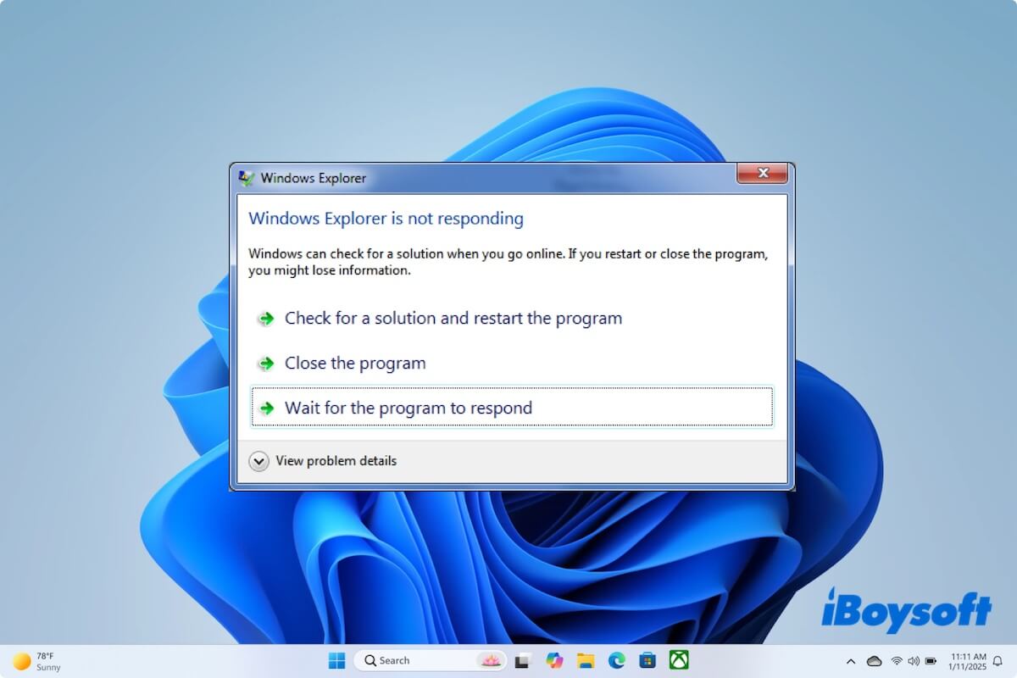Open Wi-Fi network settings in tray

(897, 661)
